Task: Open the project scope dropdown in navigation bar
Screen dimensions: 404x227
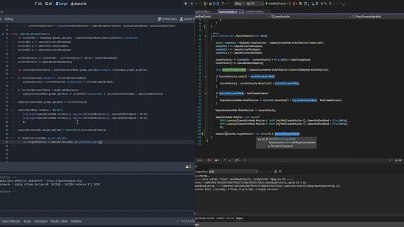Action: (x=232, y=16)
